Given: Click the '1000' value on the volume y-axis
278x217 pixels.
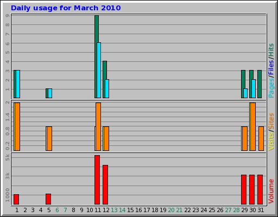Looking at the screenshot, I should (8, 195).
